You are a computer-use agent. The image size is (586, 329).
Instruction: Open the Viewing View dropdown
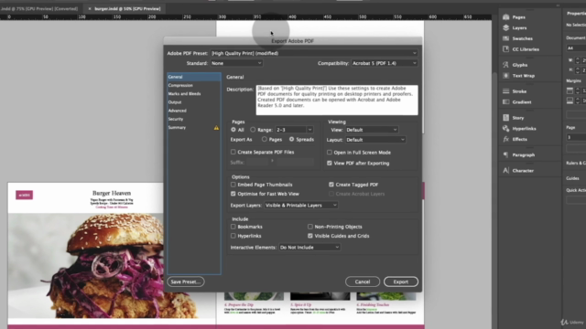point(372,130)
